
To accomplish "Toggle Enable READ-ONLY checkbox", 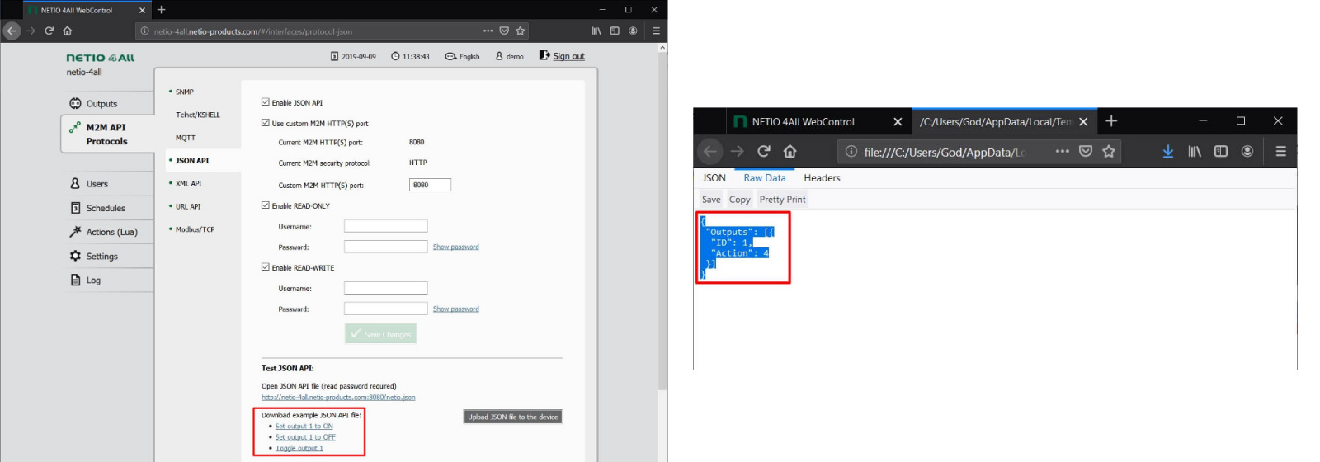I will (266, 205).
